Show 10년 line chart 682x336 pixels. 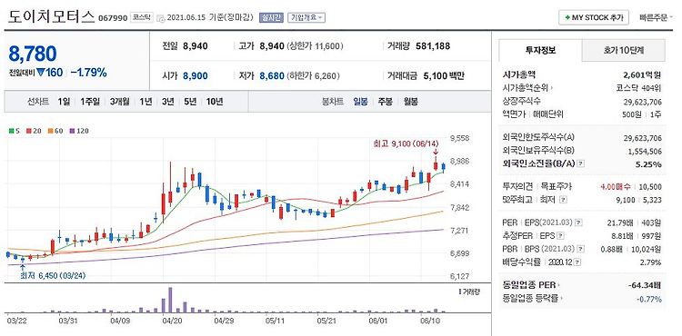click(x=215, y=102)
